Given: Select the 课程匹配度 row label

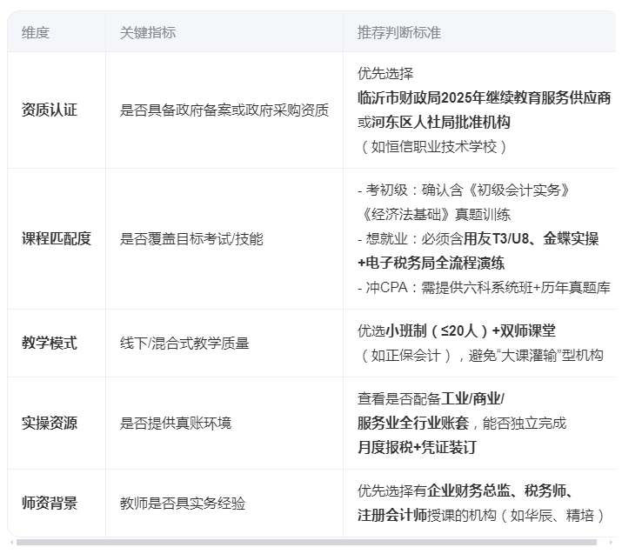Looking at the screenshot, I should pyautogui.click(x=57, y=239).
